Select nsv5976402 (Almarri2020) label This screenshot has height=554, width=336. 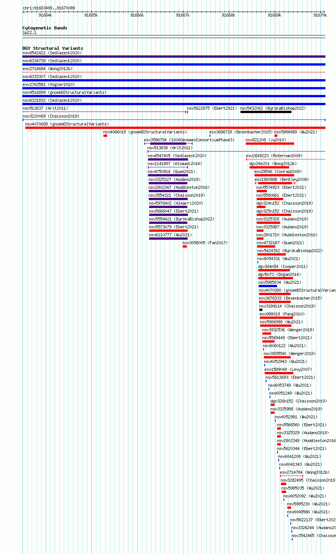(x=176, y=204)
